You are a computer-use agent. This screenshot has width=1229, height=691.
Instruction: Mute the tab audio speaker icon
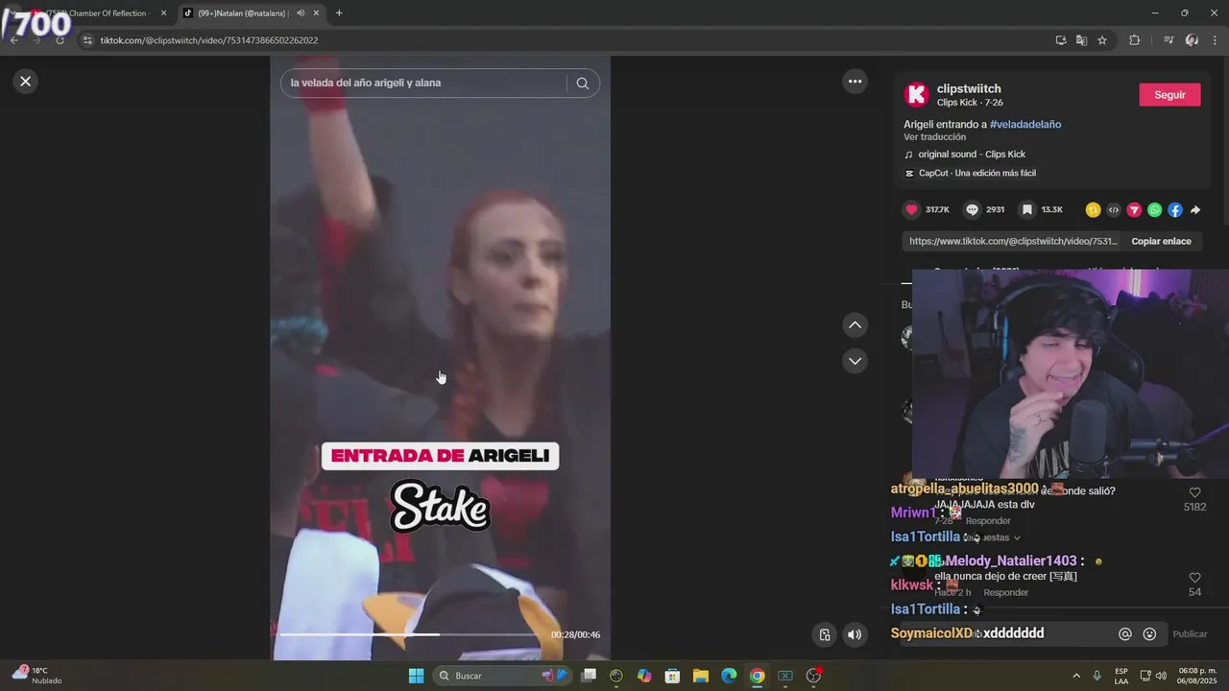301,13
